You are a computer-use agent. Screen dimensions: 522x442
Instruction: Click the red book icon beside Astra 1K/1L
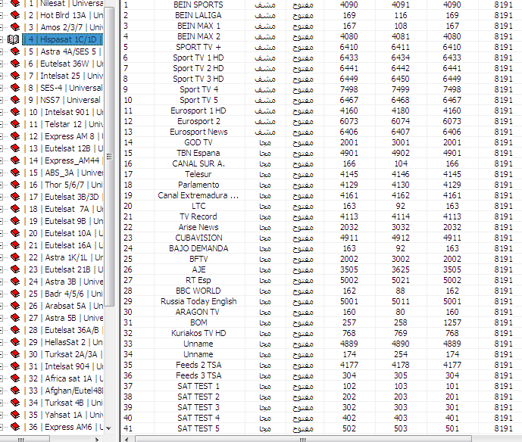pos(15,257)
